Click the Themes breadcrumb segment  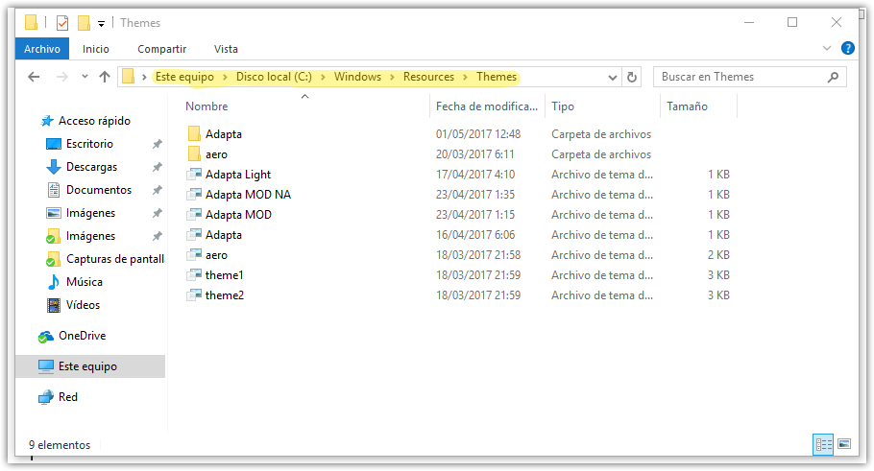pos(497,77)
